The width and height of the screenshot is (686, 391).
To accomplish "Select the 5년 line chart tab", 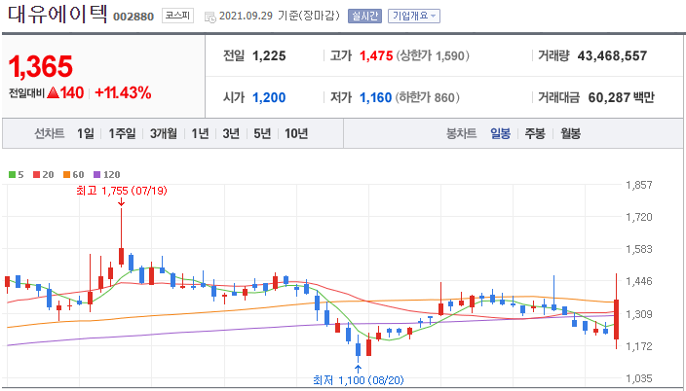I will [262, 133].
